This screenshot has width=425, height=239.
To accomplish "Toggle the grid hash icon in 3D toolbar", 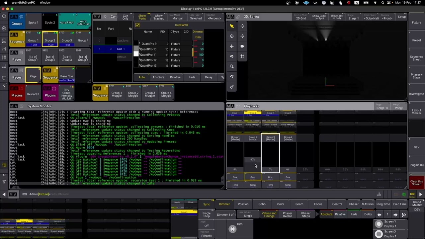I will (242, 56).
